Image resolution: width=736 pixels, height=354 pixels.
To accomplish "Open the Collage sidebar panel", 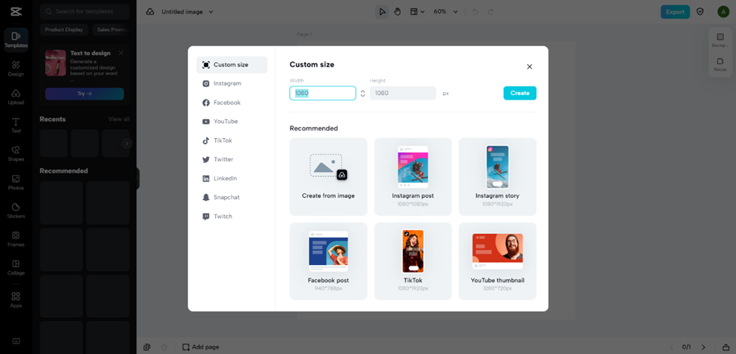I will pos(16,267).
